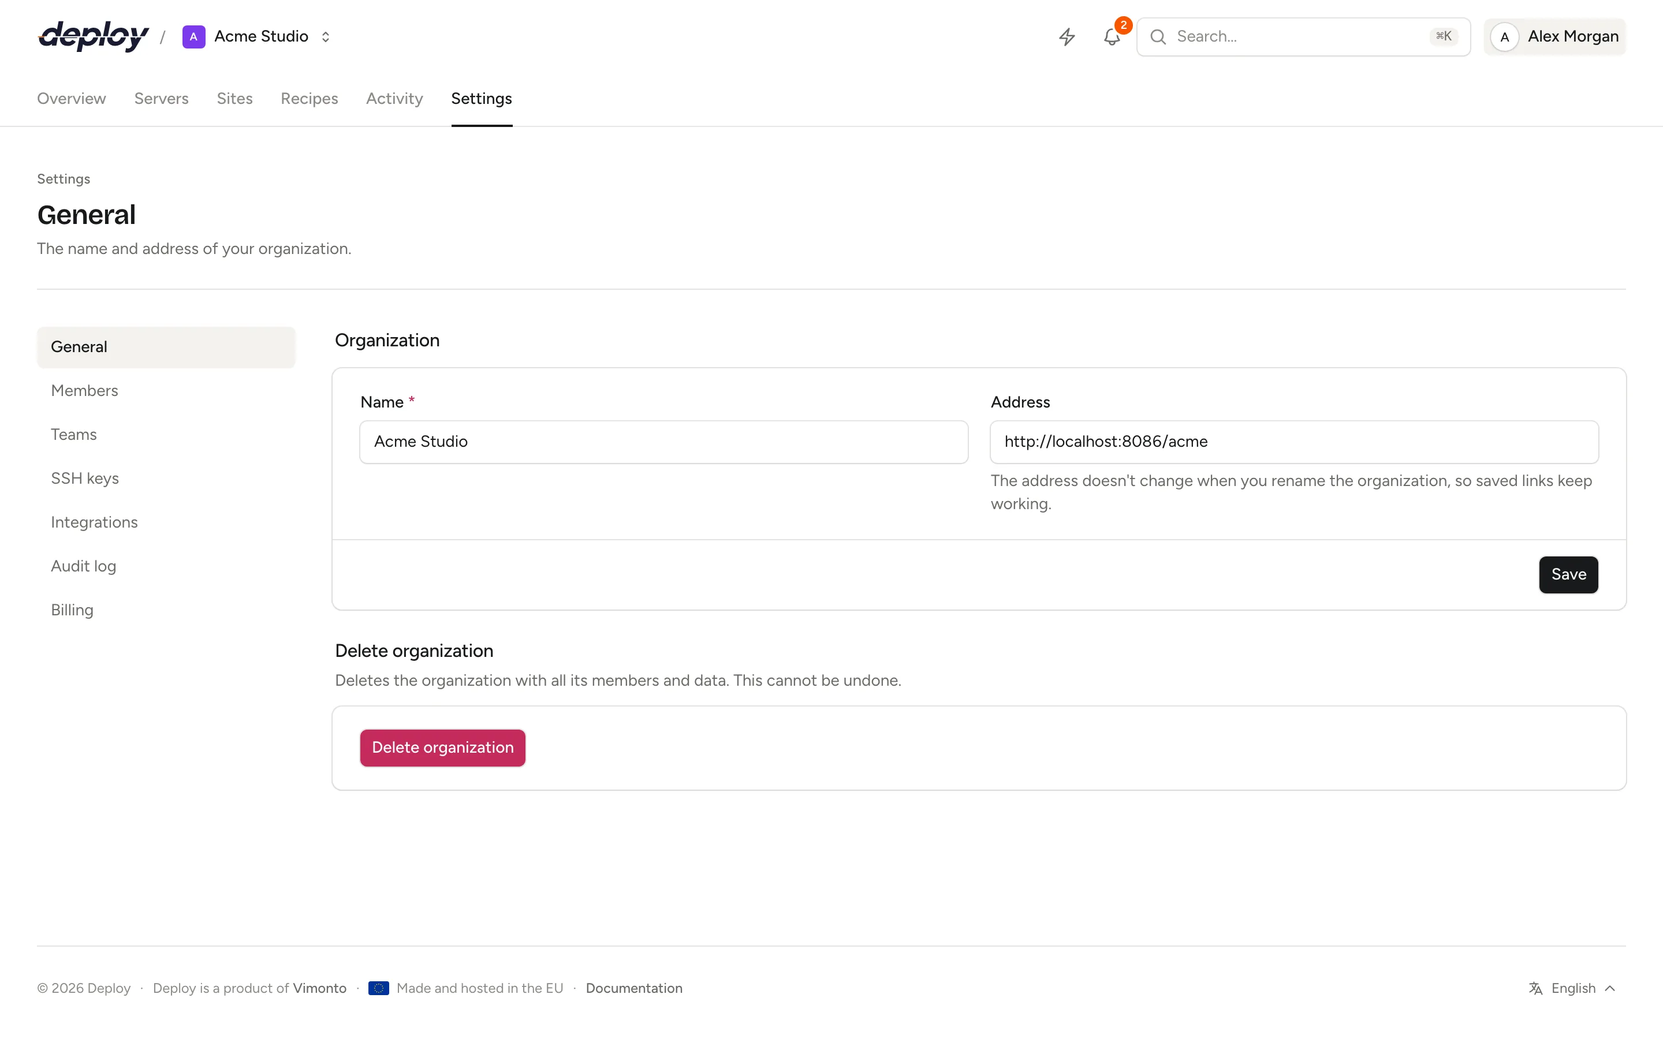Viewport: 1663px width, 1039px height.
Task: Switch to the Servers tab
Action: (162, 98)
